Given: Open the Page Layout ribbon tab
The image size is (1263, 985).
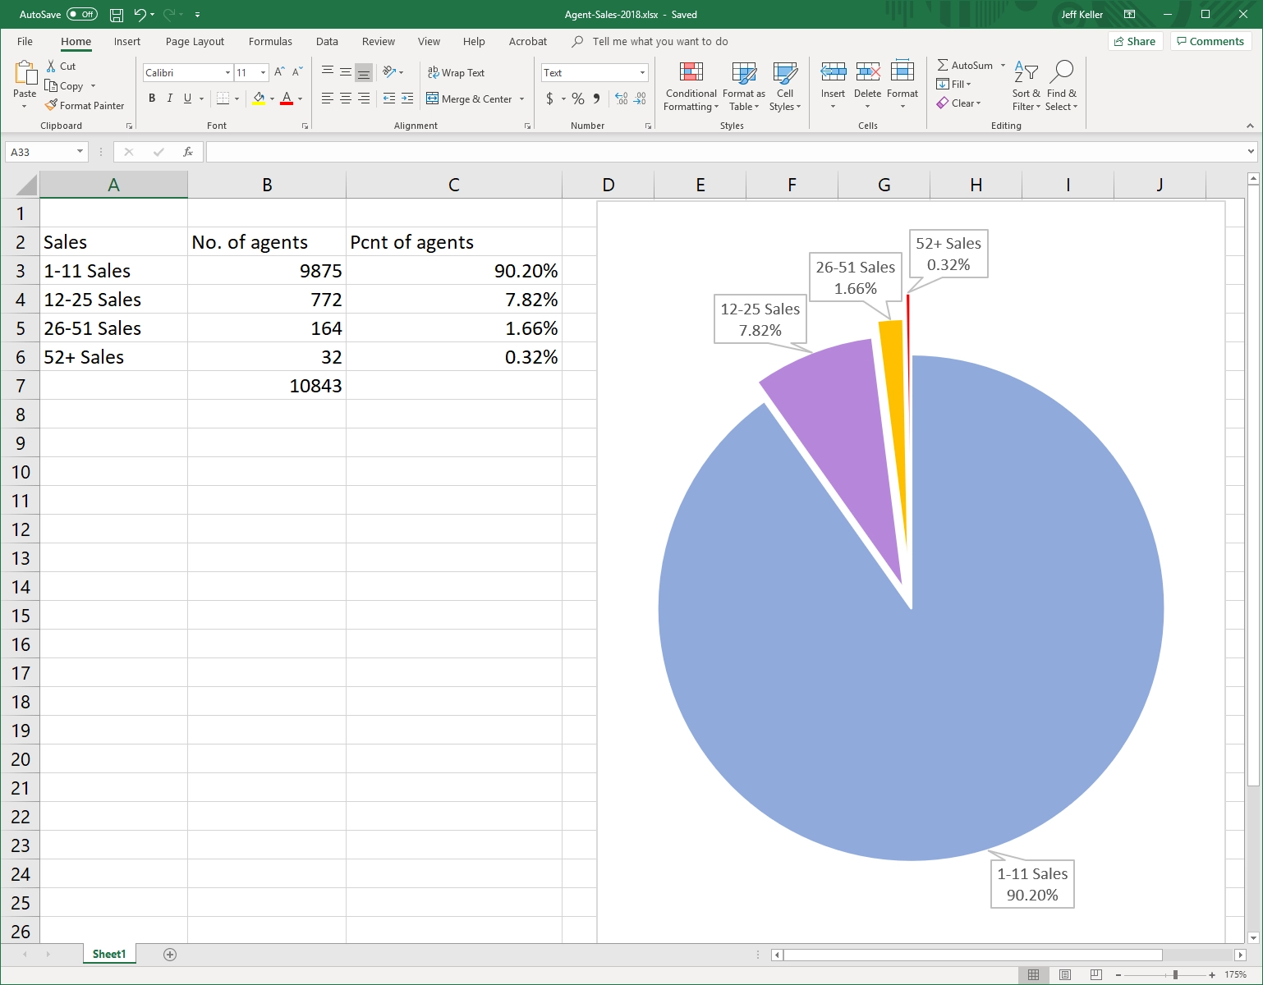Looking at the screenshot, I should coord(195,41).
